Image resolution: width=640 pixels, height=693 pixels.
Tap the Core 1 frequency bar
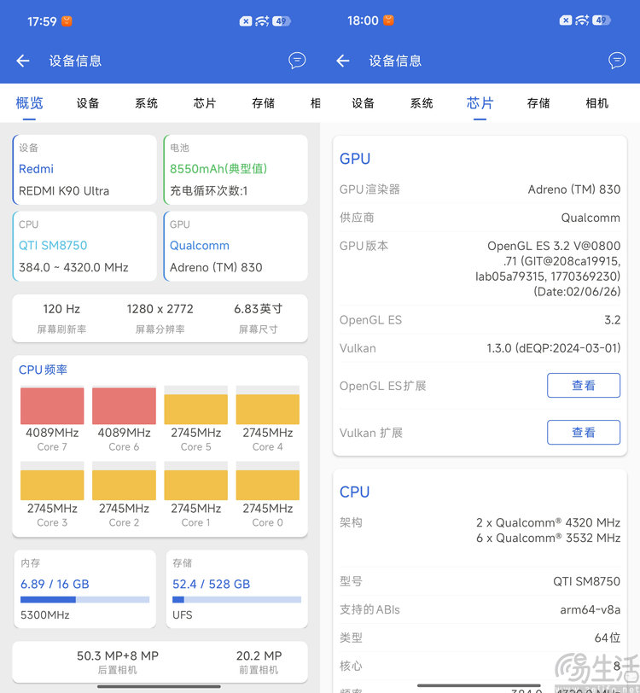point(195,480)
